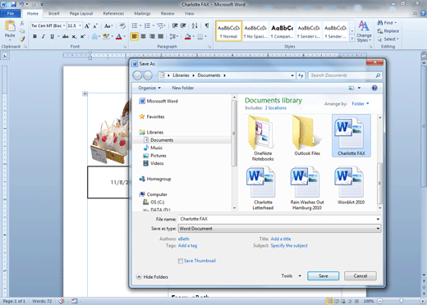Click the Save button

point(323,275)
